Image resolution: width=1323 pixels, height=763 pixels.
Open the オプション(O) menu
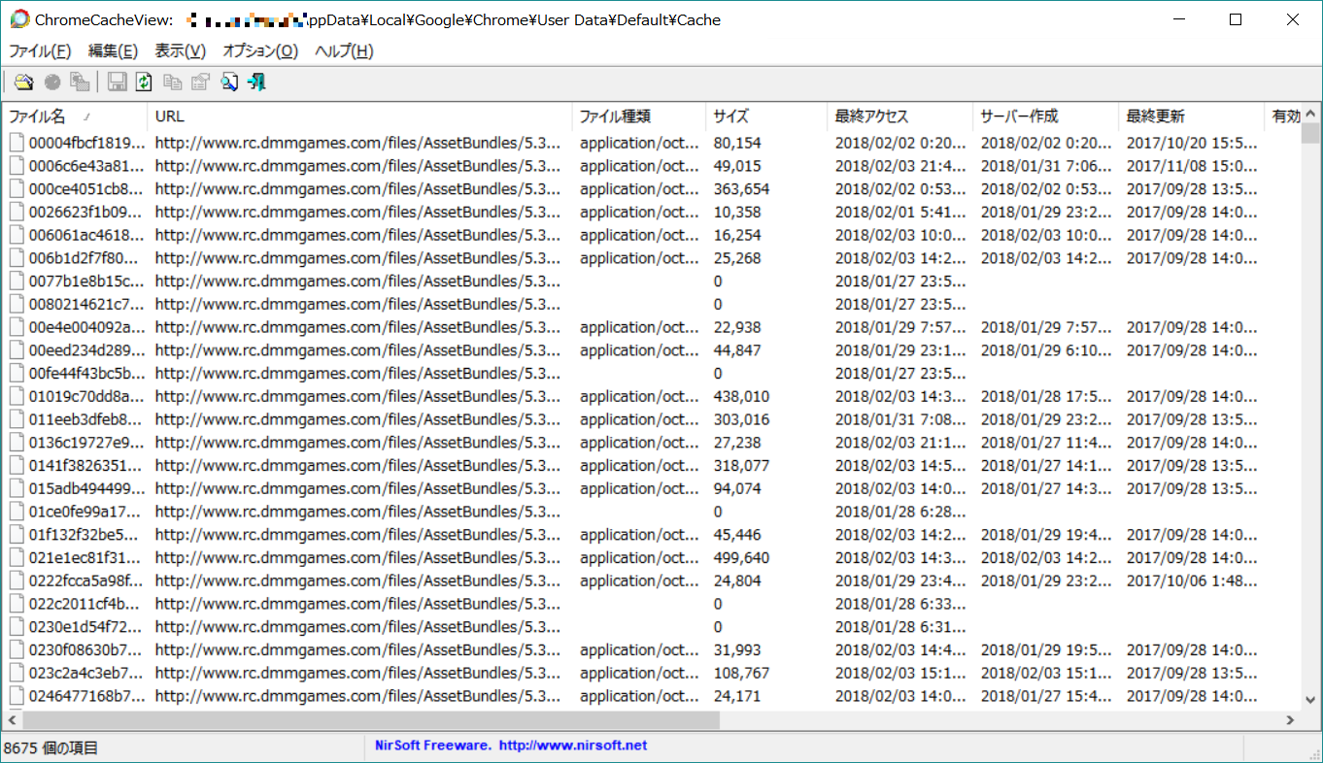[260, 51]
